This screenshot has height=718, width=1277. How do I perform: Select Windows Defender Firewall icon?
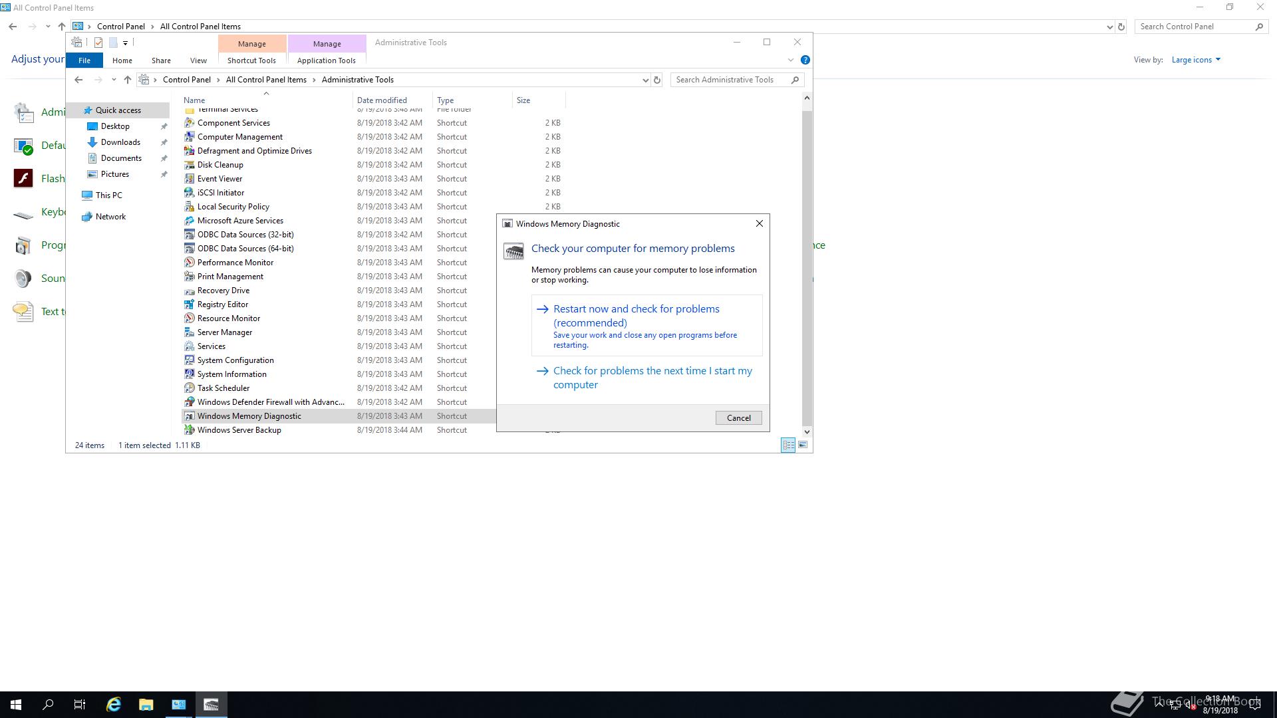coord(190,402)
